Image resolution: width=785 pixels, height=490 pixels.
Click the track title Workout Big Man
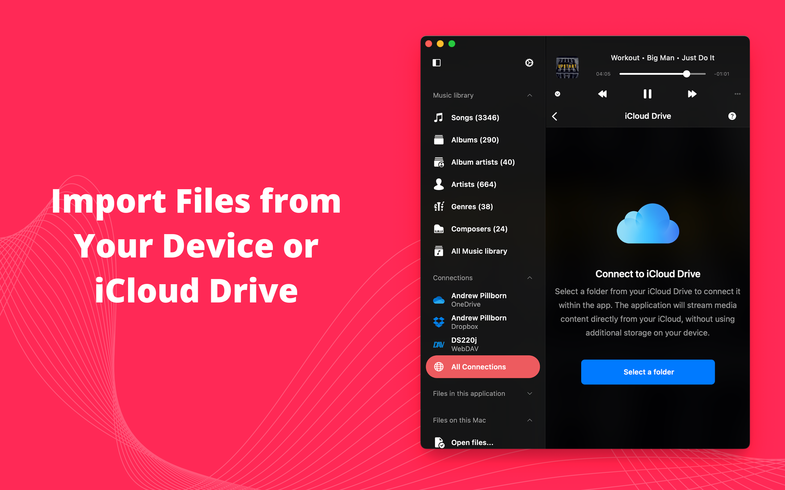pyautogui.click(x=662, y=58)
